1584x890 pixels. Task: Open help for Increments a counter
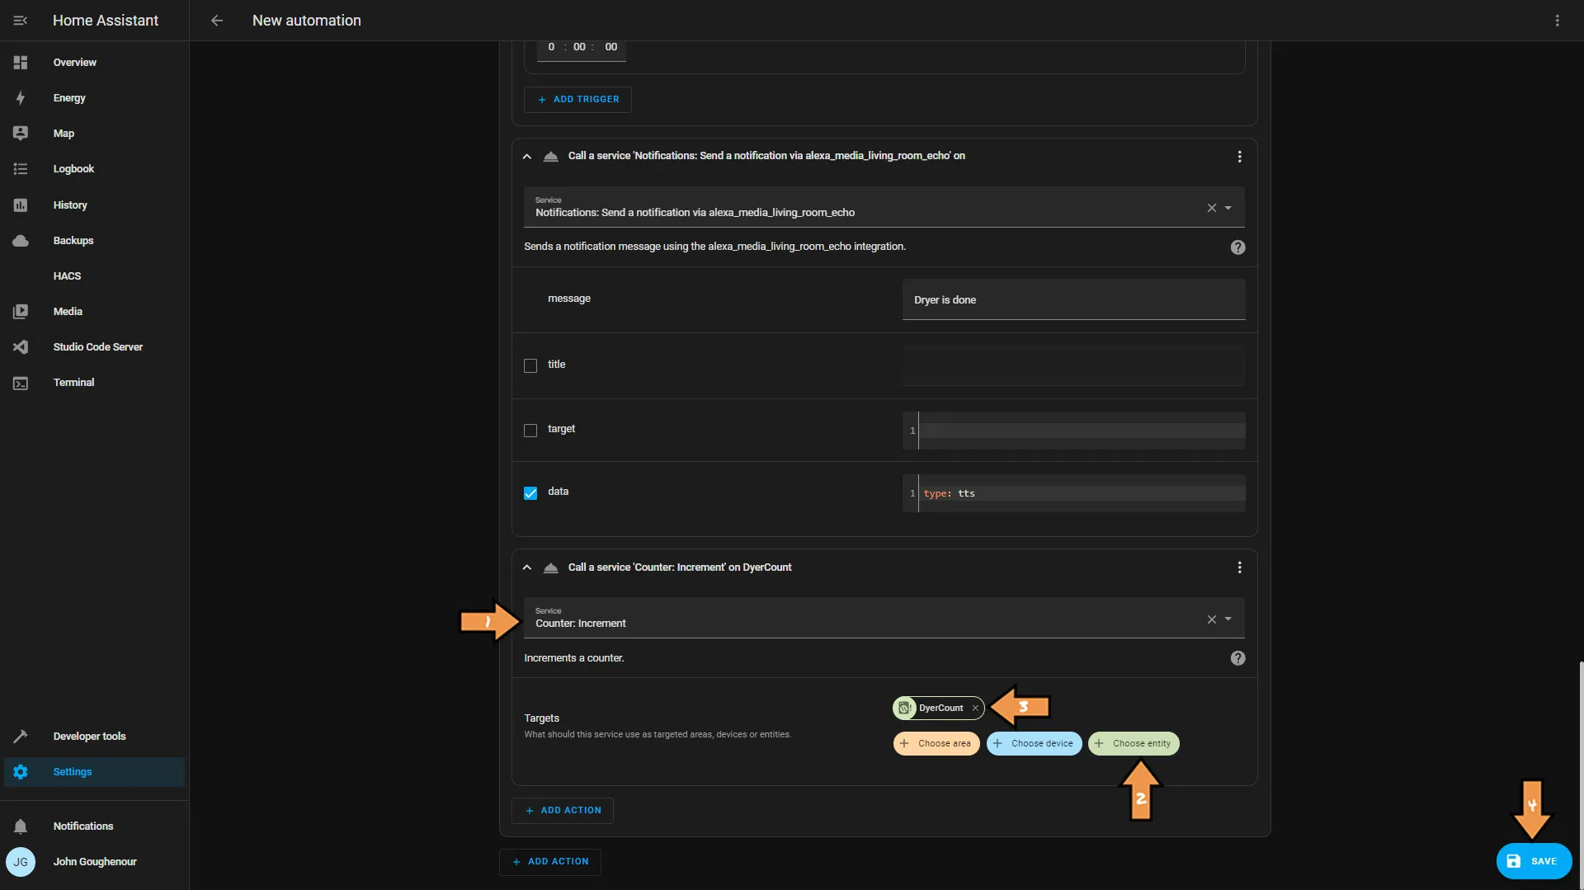(1237, 658)
